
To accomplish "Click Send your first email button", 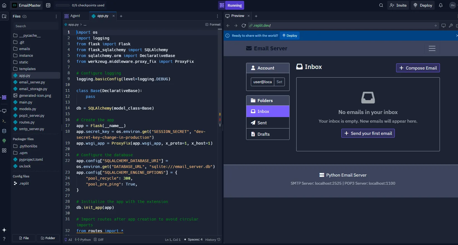I will [368, 133].
